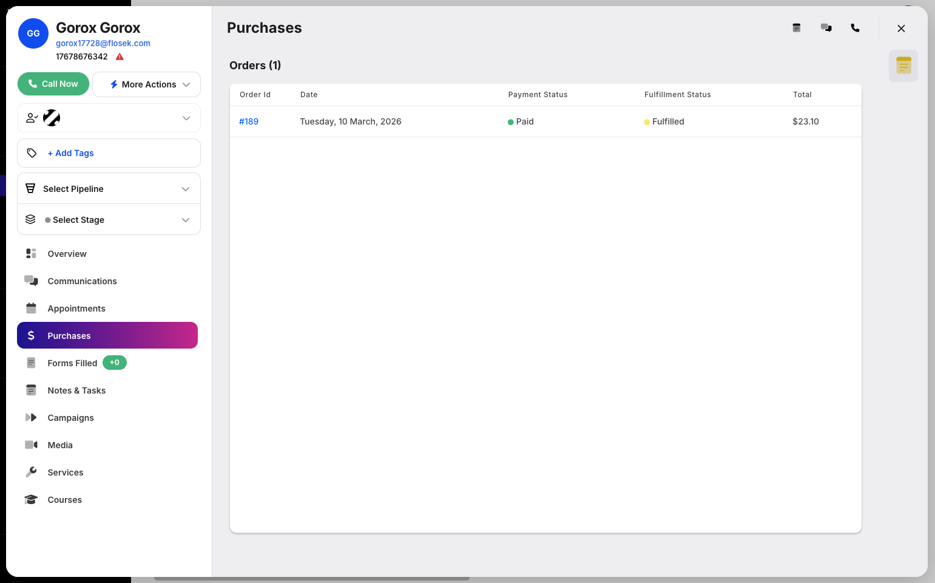
Task: Click the + Add Tags link
Action: [x=71, y=153]
